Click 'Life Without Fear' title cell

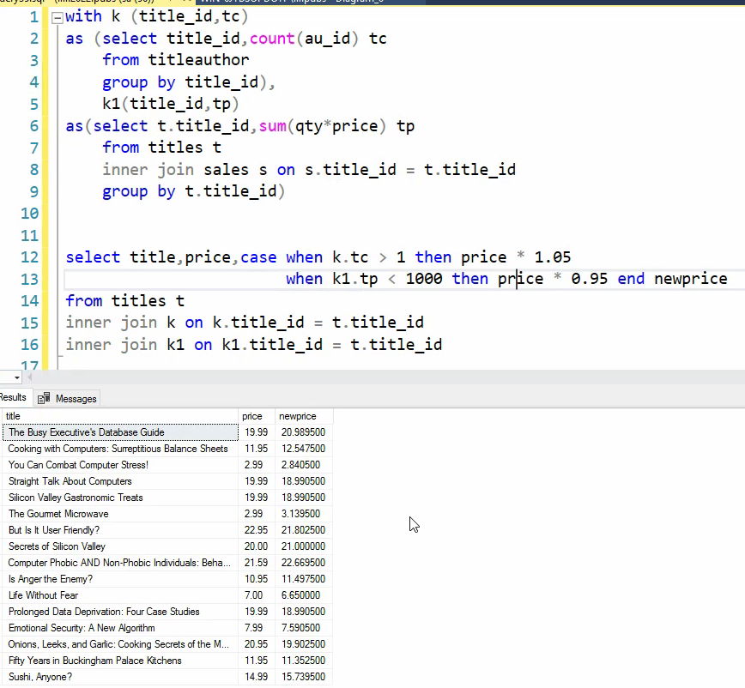(120, 595)
